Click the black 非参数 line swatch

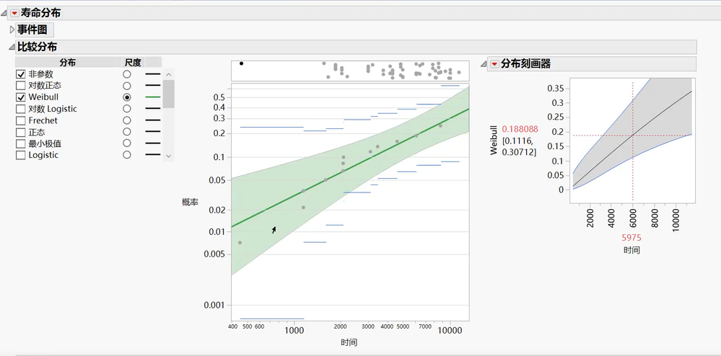153,74
